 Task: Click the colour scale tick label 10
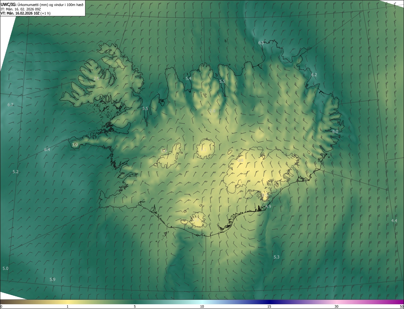point(202,306)
